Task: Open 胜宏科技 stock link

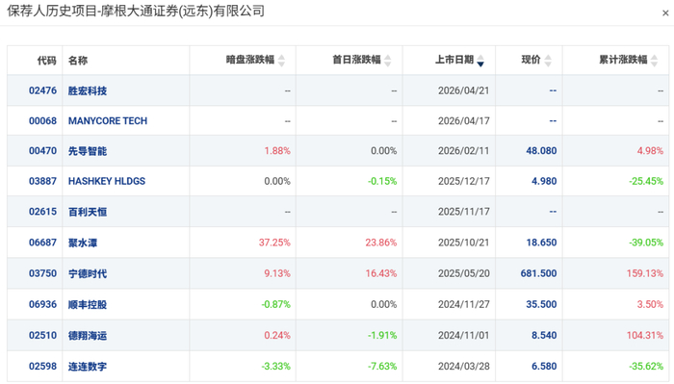Action: coord(88,90)
